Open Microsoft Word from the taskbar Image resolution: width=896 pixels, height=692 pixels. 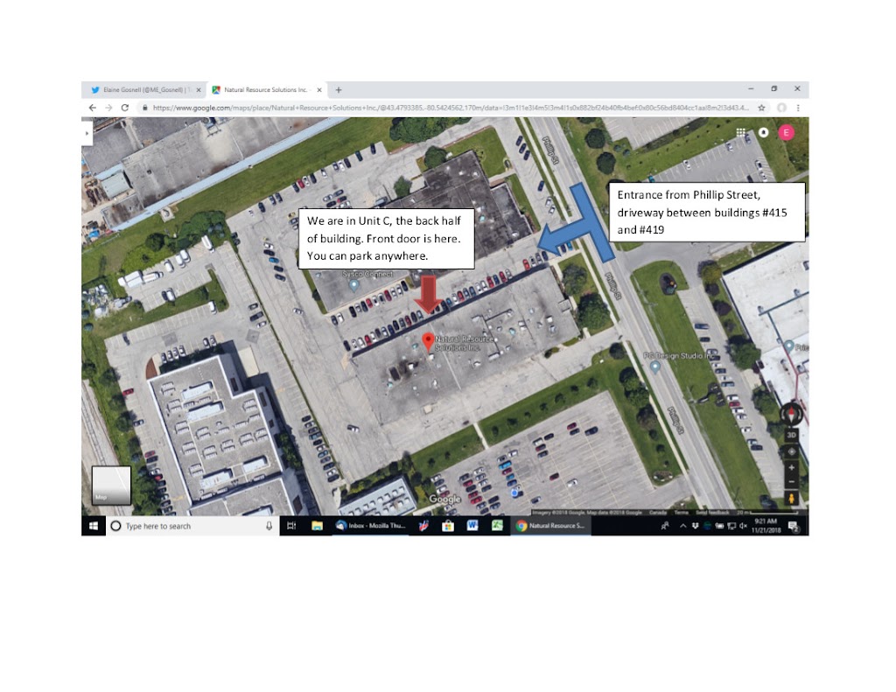click(472, 526)
